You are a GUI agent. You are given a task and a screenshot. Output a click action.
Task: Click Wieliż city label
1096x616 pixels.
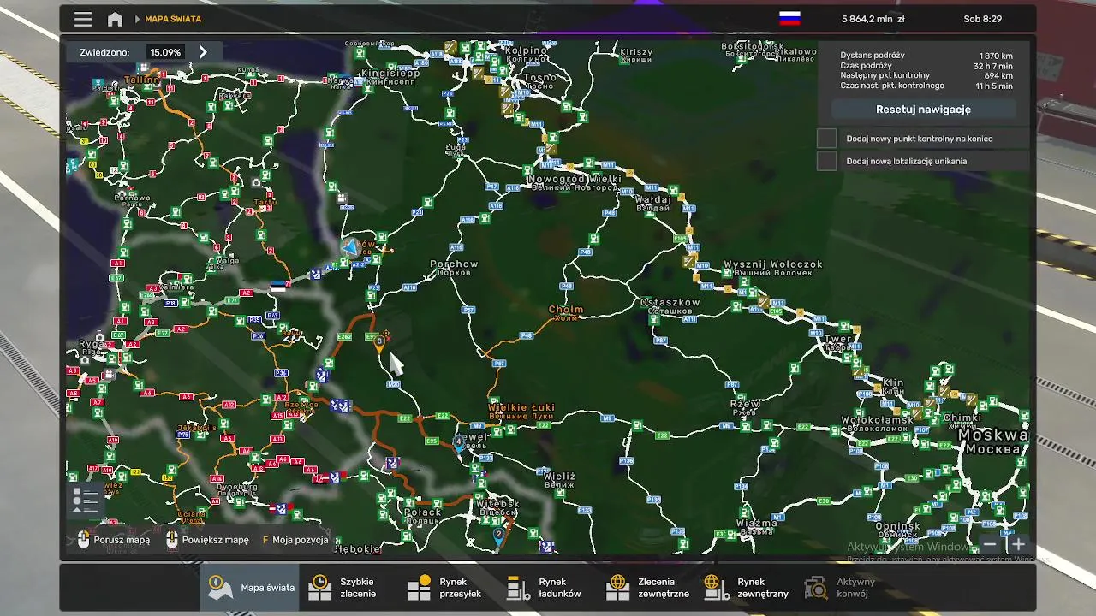(x=559, y=477)
